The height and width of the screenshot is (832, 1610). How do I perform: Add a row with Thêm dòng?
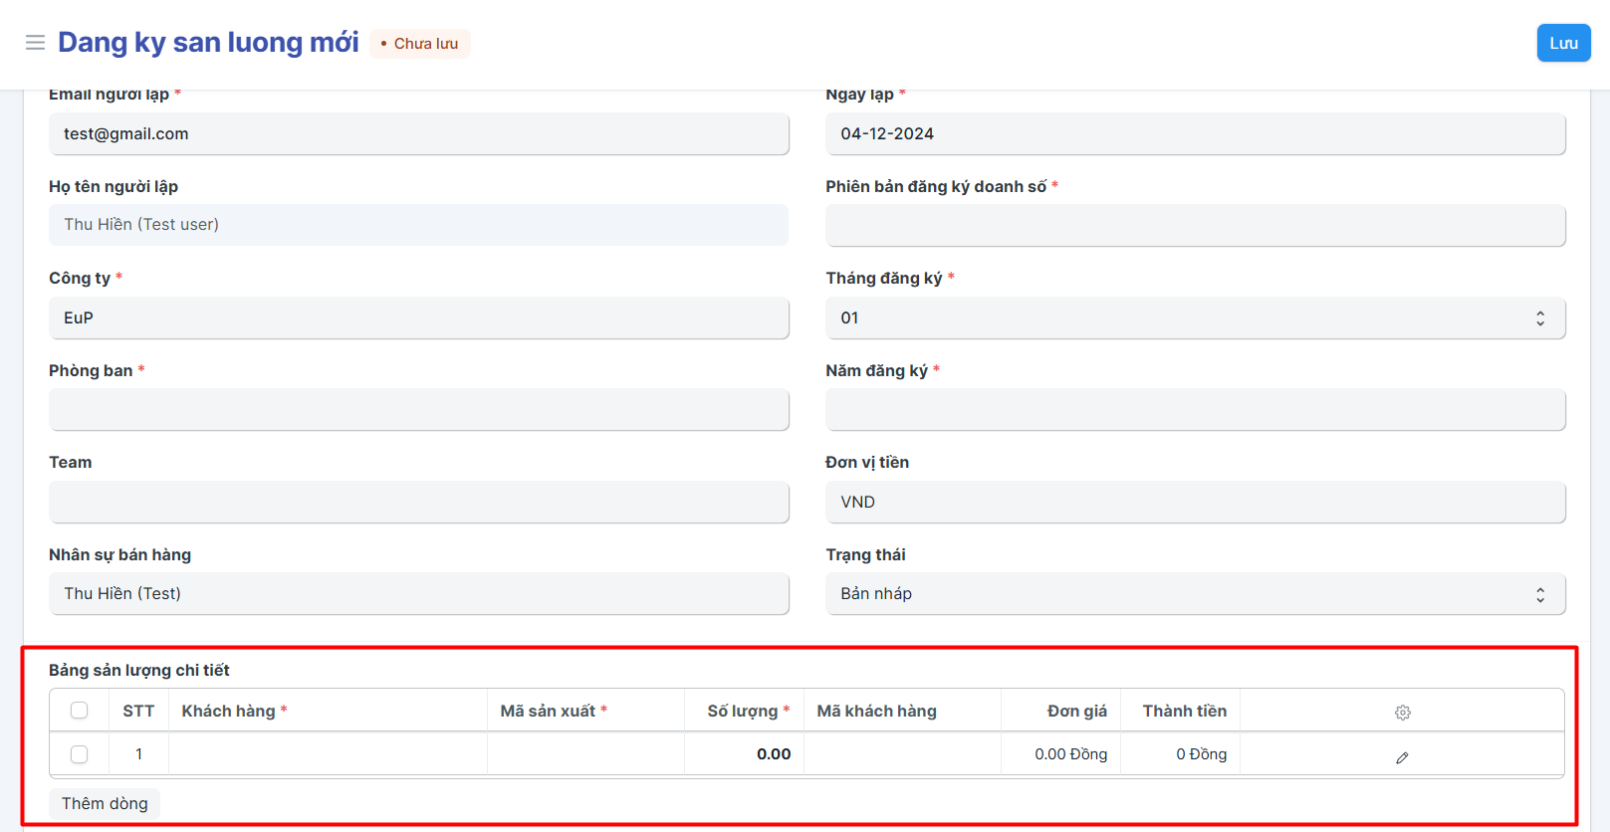[105, 803]
